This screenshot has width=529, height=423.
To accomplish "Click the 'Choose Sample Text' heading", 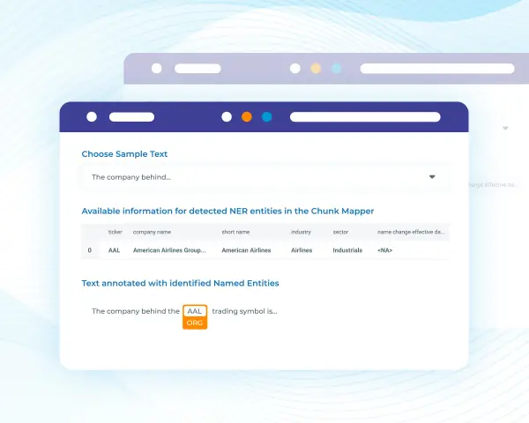I will click(x=124, y=154).
